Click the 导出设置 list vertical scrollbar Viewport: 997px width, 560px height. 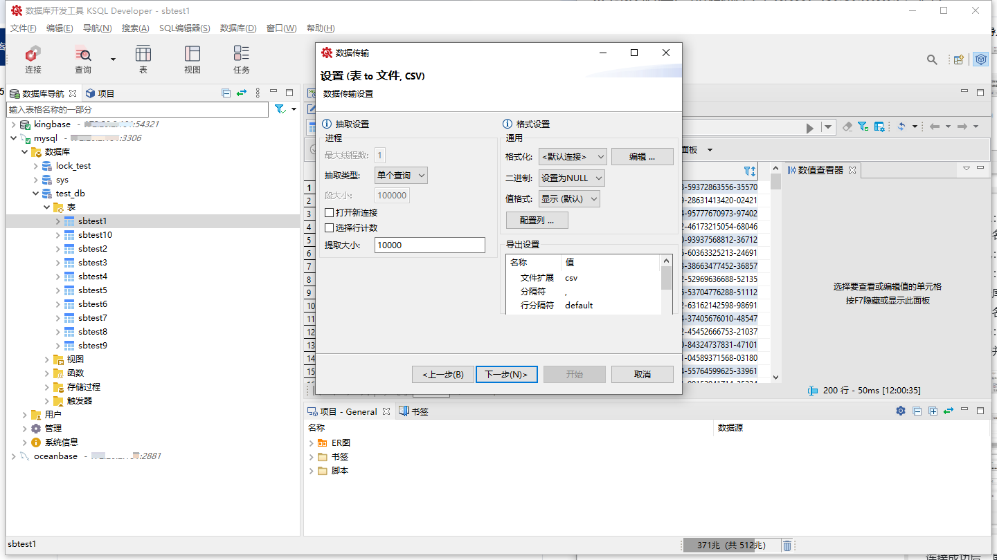tap(667, 285)
